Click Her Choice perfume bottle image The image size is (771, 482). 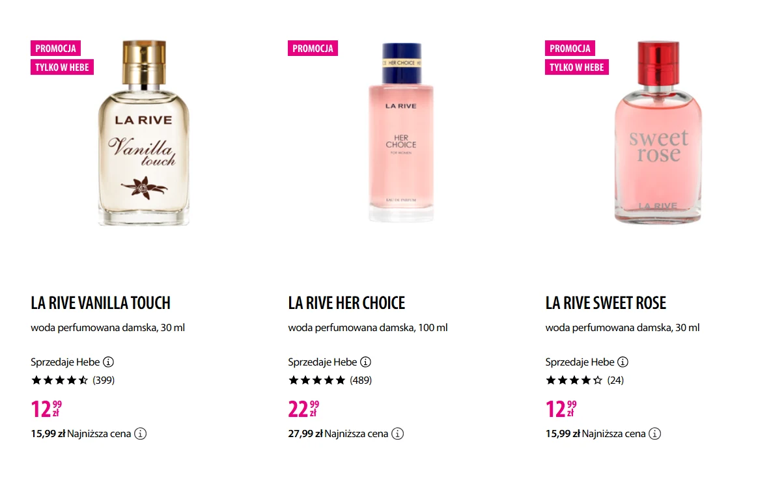coord(400,133)
